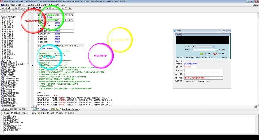Click the Paste toolbar icon
The width and height of the screenshot is (259, 140).
tap(19, 8)
